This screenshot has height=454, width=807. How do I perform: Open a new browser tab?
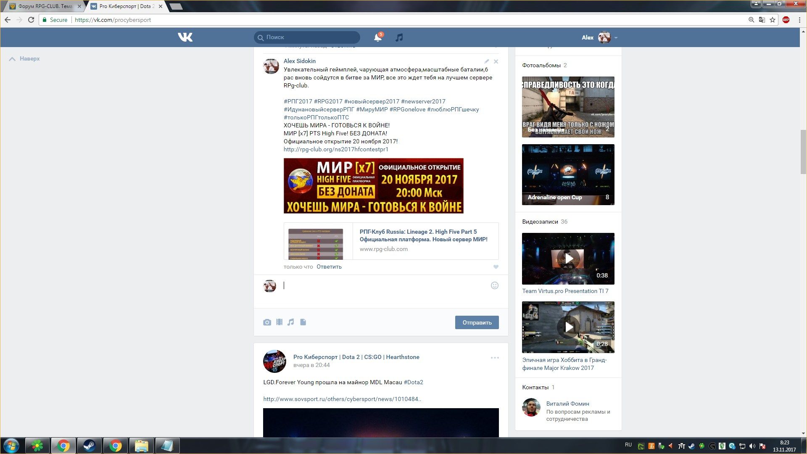click(x=176, y=6)
